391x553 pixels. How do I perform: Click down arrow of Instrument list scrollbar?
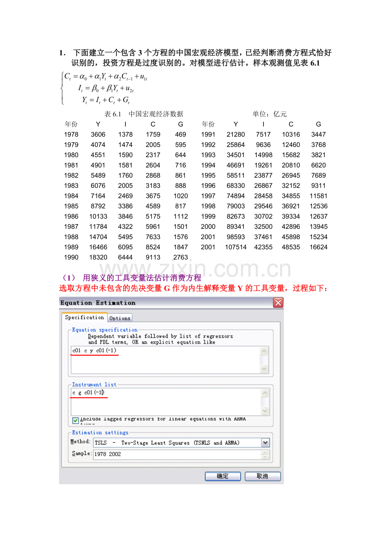[265, 411]
